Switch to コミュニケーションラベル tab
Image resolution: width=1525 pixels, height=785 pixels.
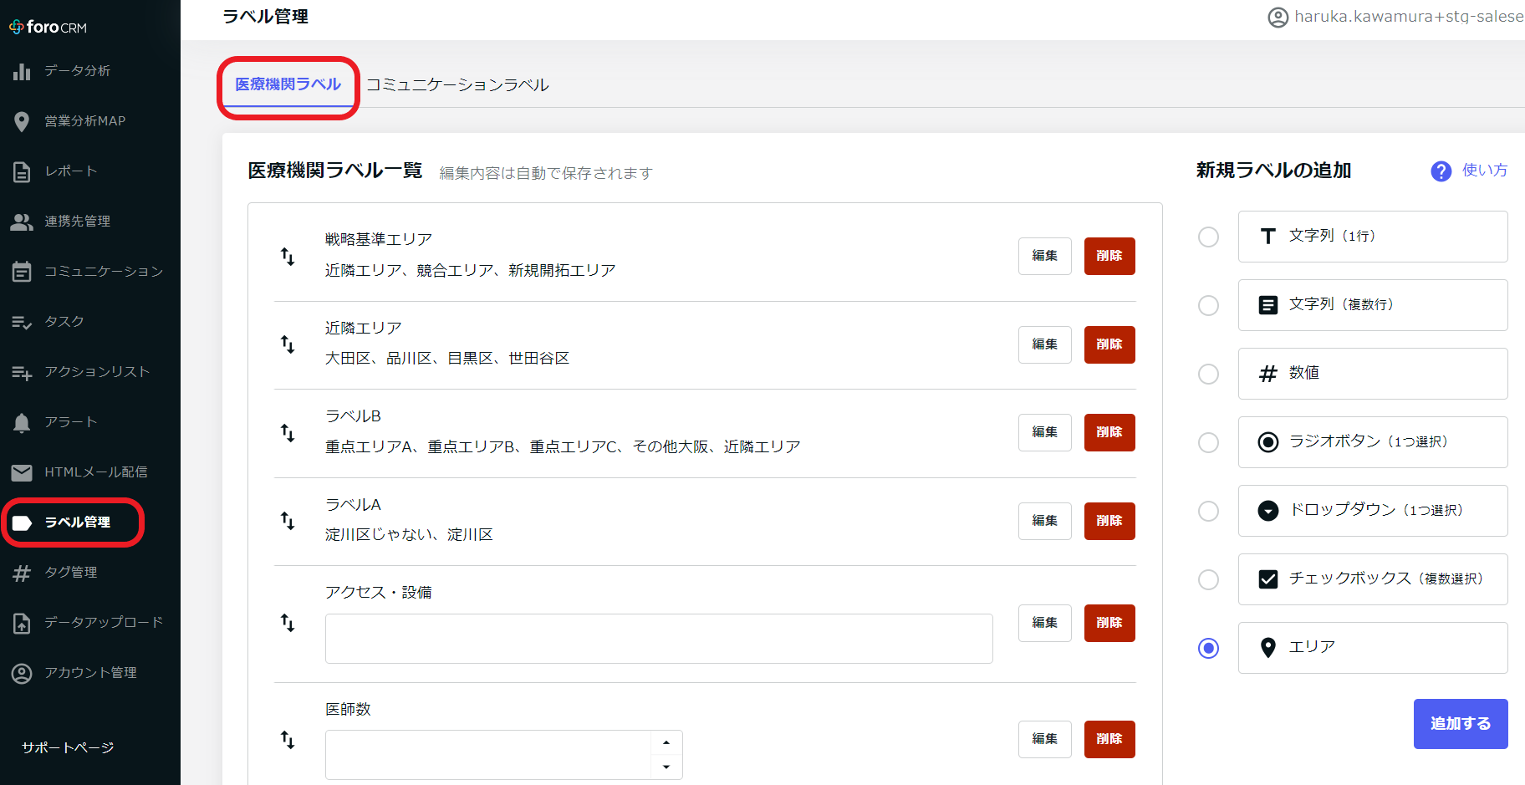click(x=457, y=85)
